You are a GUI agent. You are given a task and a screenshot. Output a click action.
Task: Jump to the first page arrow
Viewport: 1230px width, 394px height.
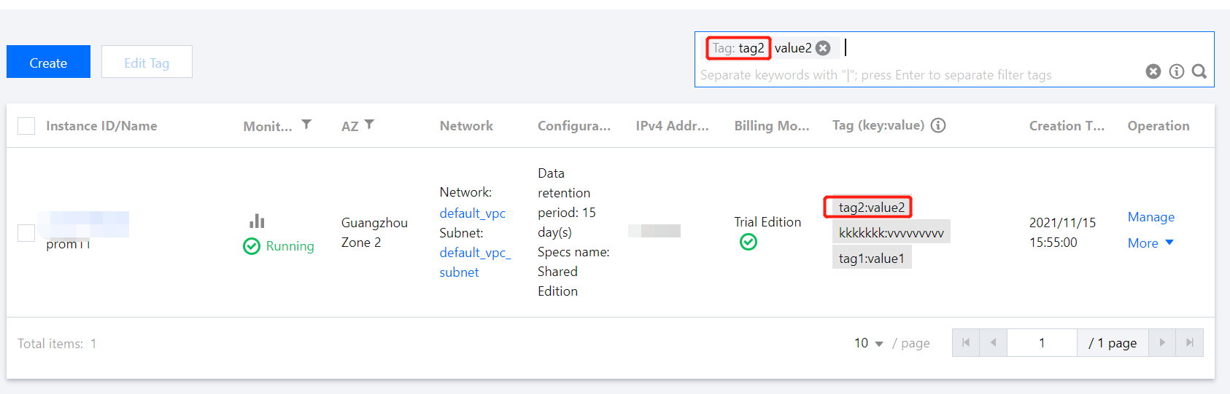966,343
